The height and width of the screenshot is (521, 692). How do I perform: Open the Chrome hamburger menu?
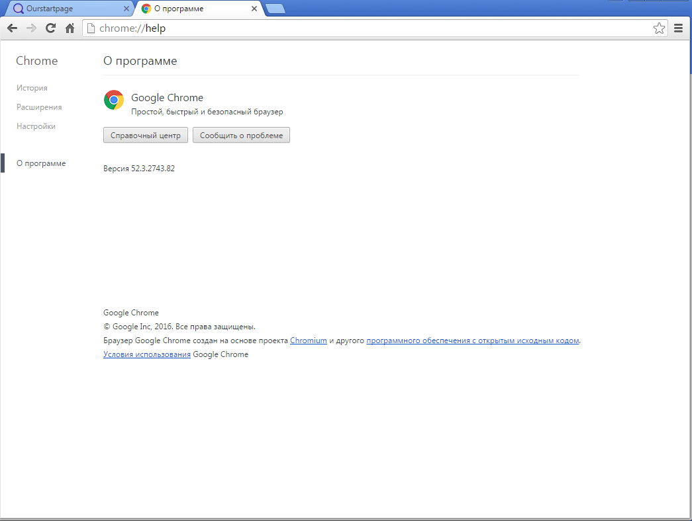pyautogui.click(x=678, y=28)
